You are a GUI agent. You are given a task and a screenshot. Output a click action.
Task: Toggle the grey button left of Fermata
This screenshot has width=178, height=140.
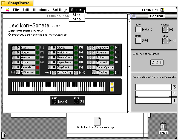pyautogui.click(x=13, y=67)
